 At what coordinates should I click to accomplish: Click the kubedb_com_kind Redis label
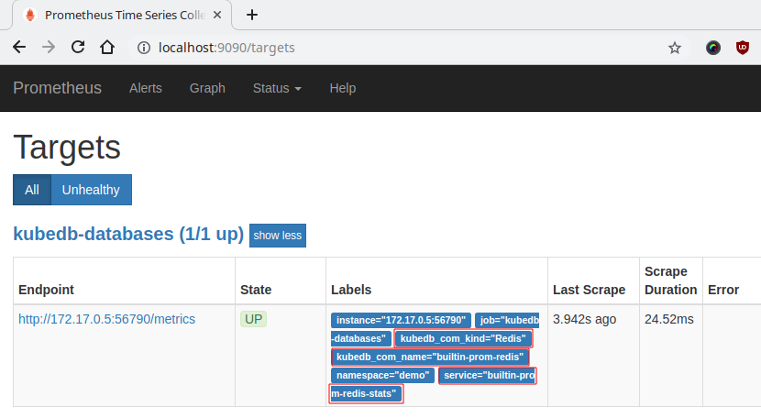[463, 338]
